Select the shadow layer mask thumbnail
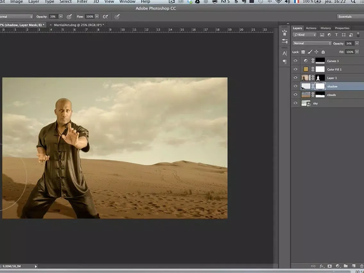This screenshot has height=273, width=364. [320, 86]
